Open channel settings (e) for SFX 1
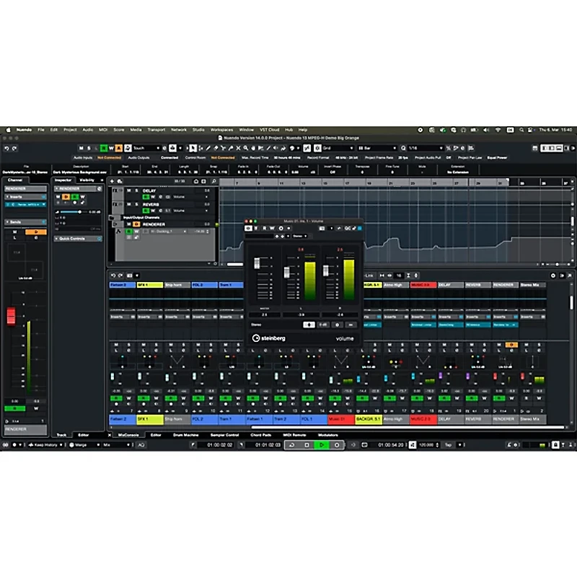 [x=156, y=350]
